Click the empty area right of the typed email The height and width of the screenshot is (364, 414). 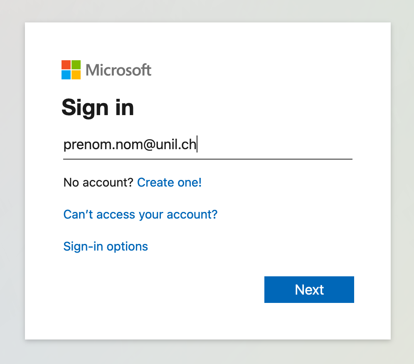tap(274, 145)
